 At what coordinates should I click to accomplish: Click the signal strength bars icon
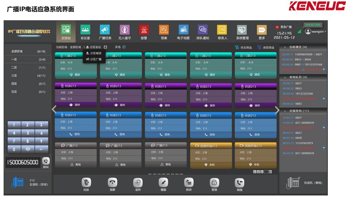[x=299, y=31]
